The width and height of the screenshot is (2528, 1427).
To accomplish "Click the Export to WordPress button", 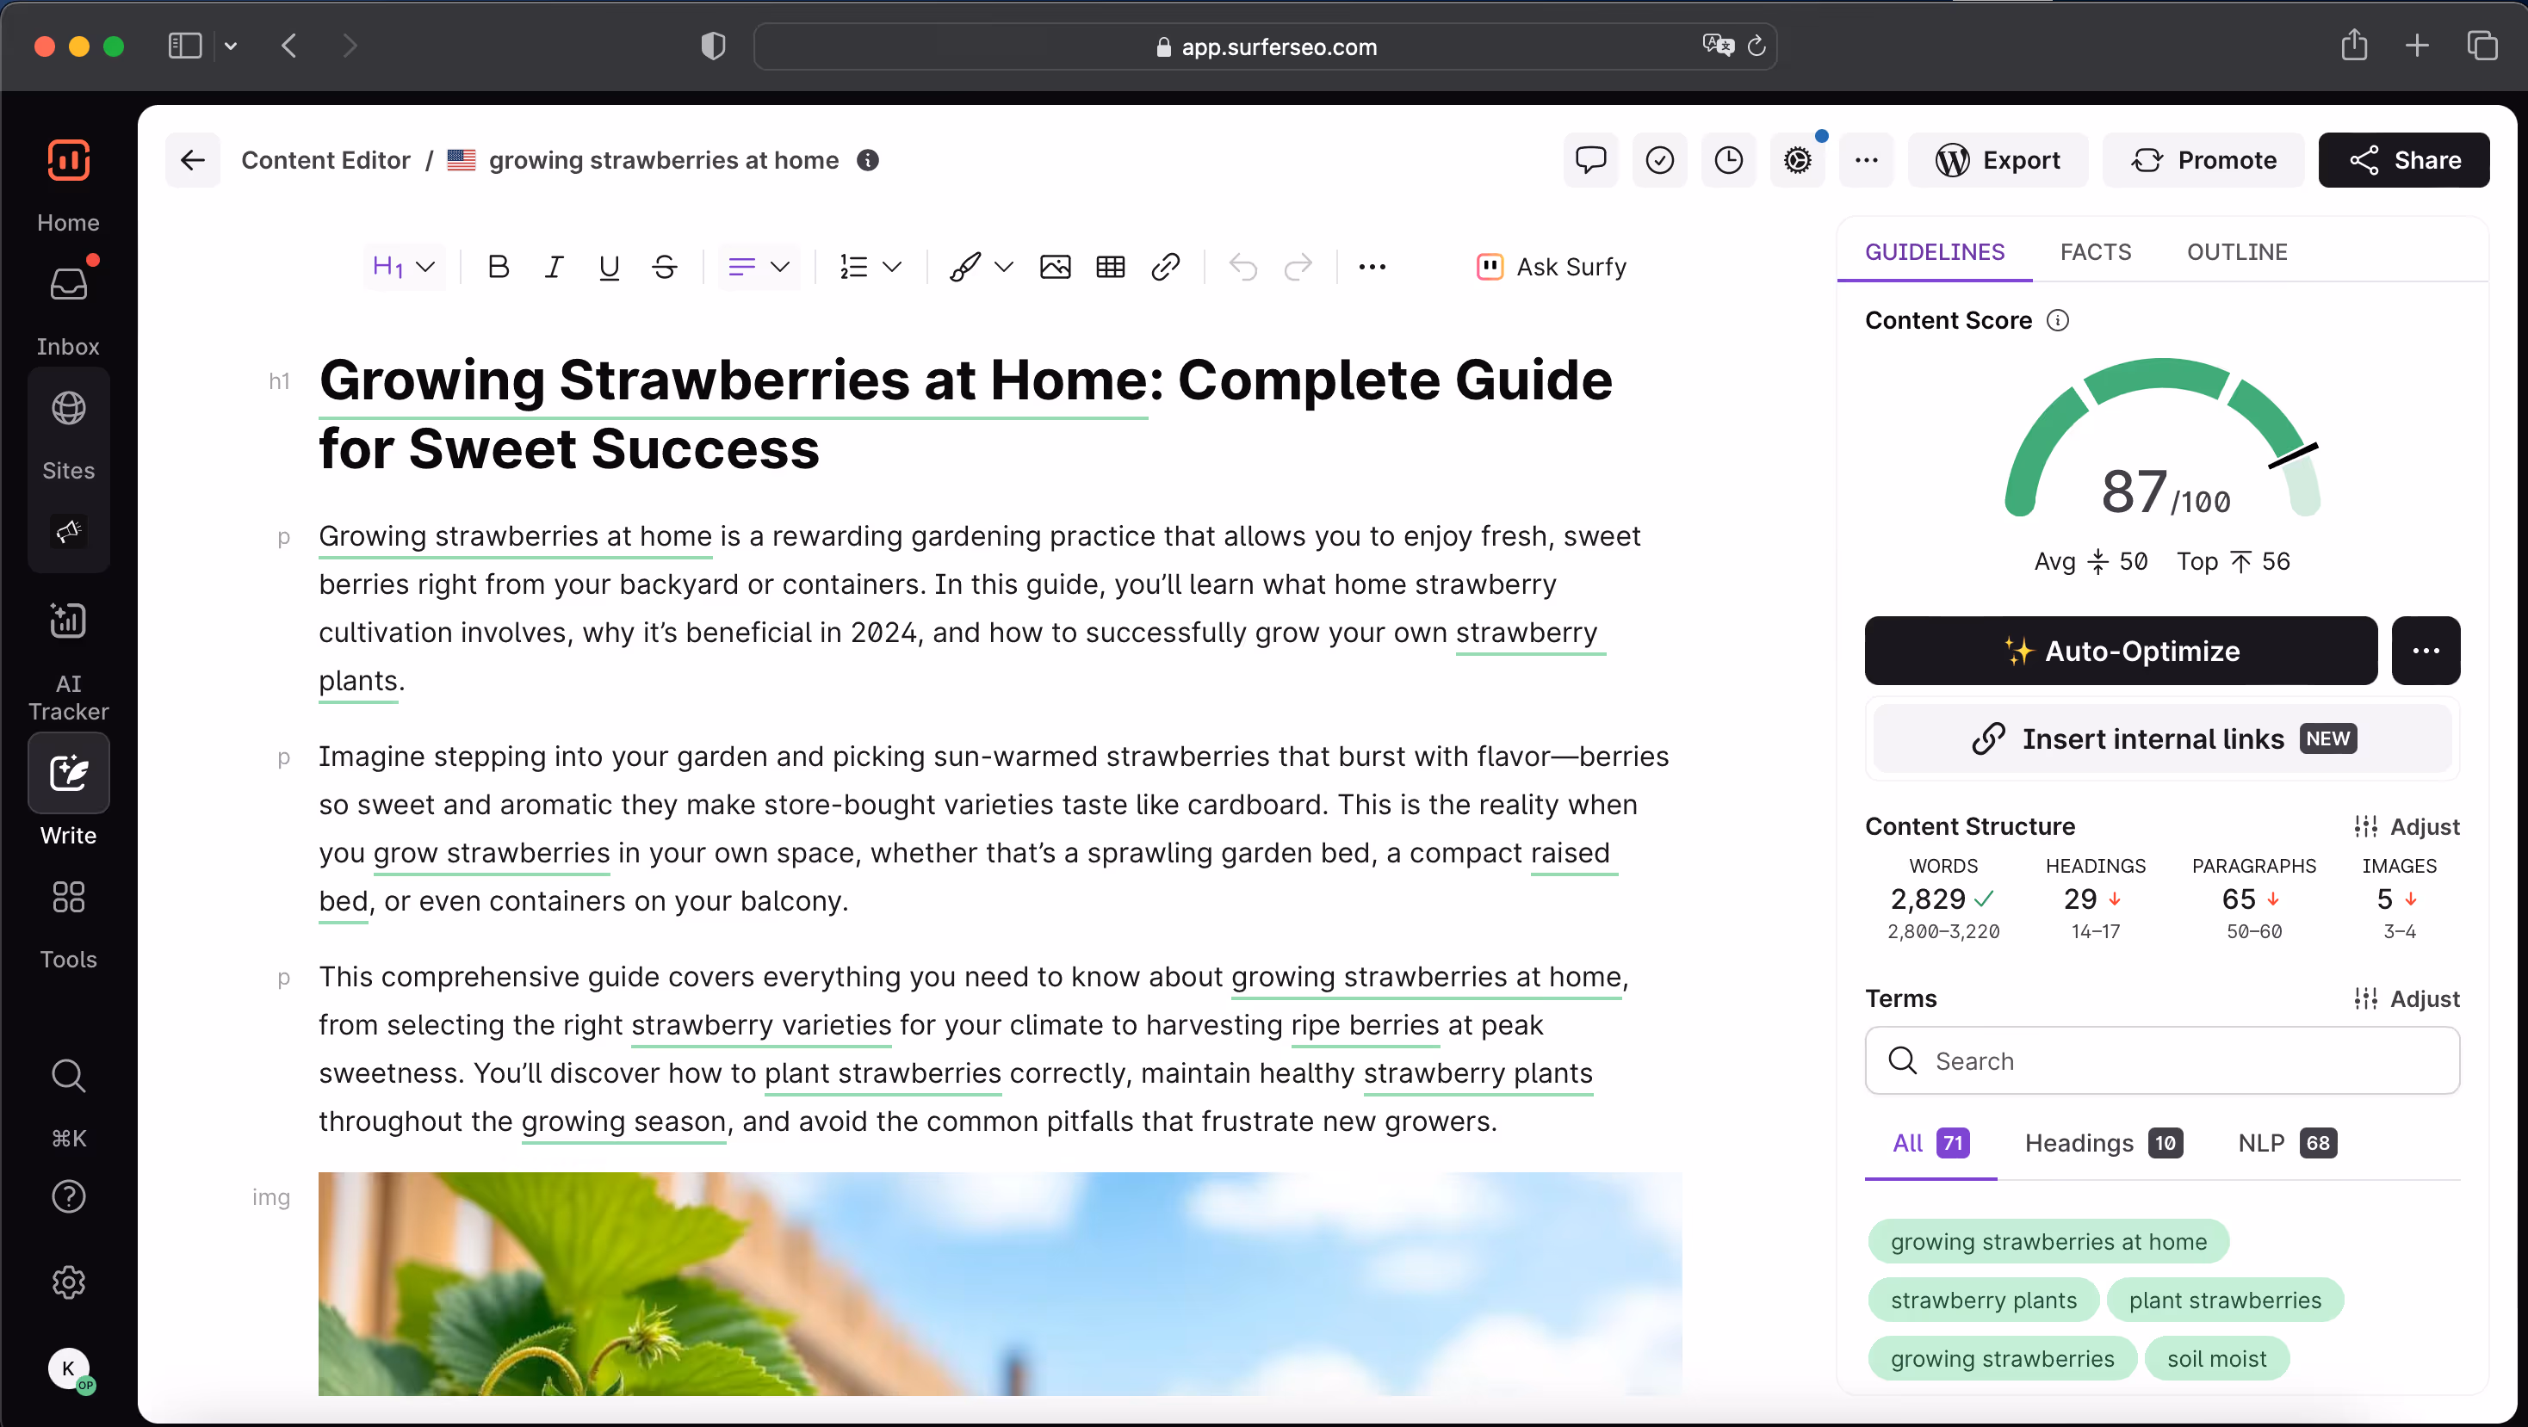I will 1997,160.
